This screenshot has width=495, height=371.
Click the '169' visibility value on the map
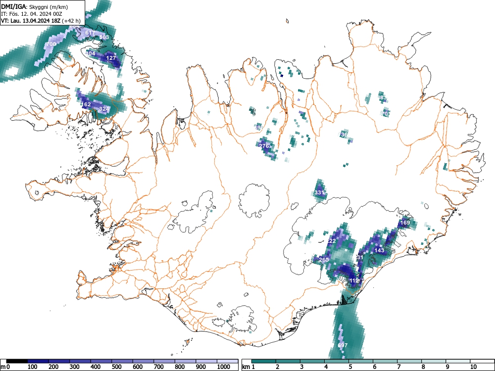coord(405,223)
